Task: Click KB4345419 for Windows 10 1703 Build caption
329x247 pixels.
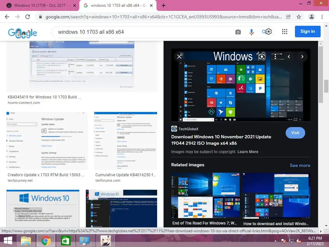Action: (x=44, y=97)
